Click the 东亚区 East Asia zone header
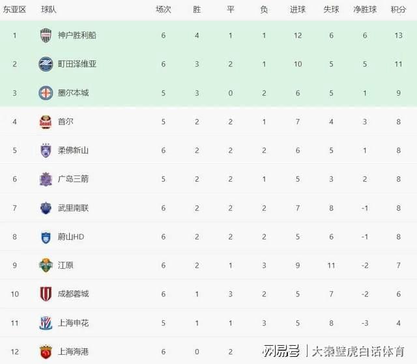417x364 pixels. tap(14, 10)
